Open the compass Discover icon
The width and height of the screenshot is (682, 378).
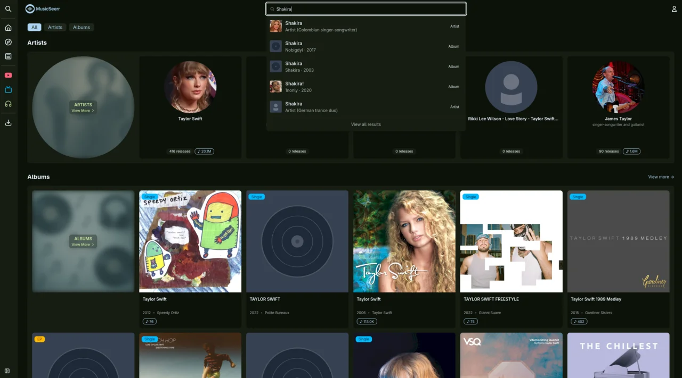click(8, 42)
